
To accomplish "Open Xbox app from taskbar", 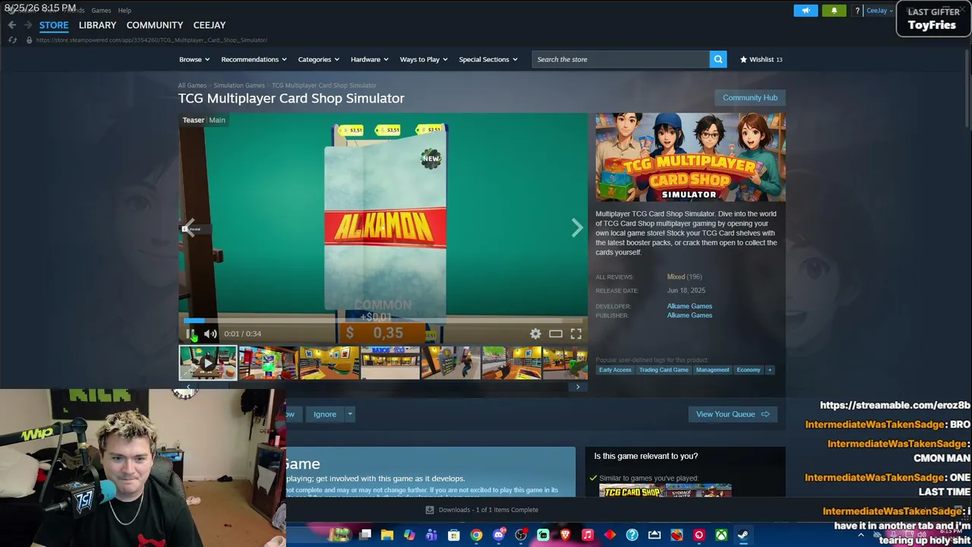I will coord(721,535).
